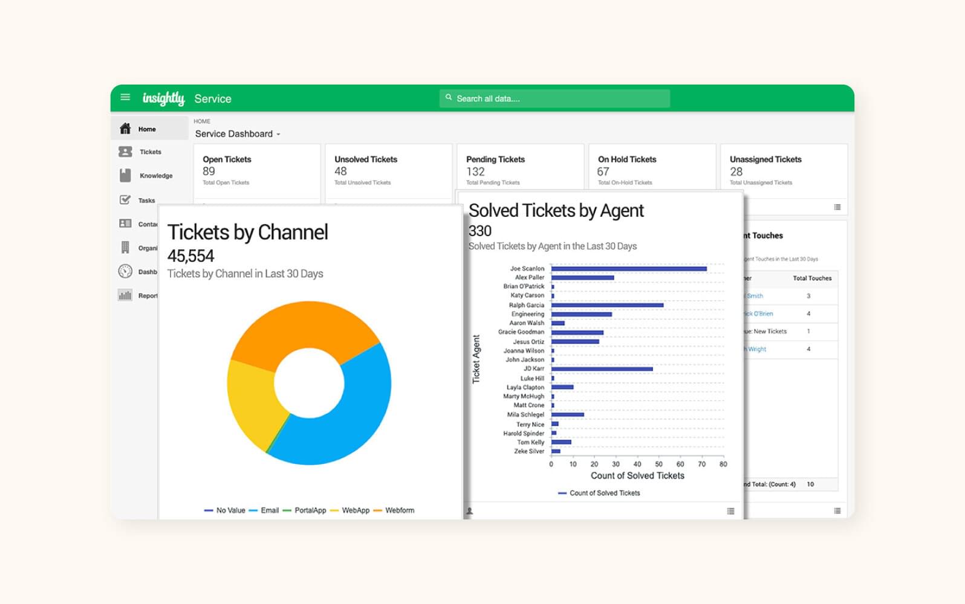Open Home in the sidebar
The width and height of the screenshot is (965, 604).
pos(149,129)
